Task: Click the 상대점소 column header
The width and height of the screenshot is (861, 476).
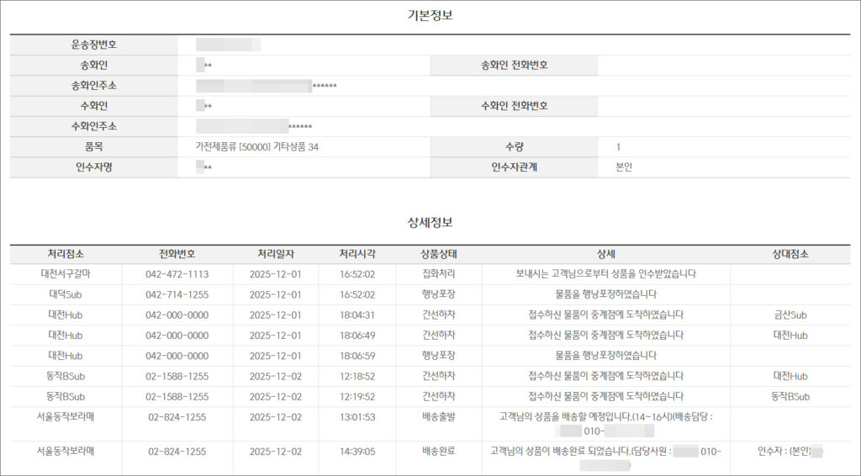Action: tap(790, 254)
